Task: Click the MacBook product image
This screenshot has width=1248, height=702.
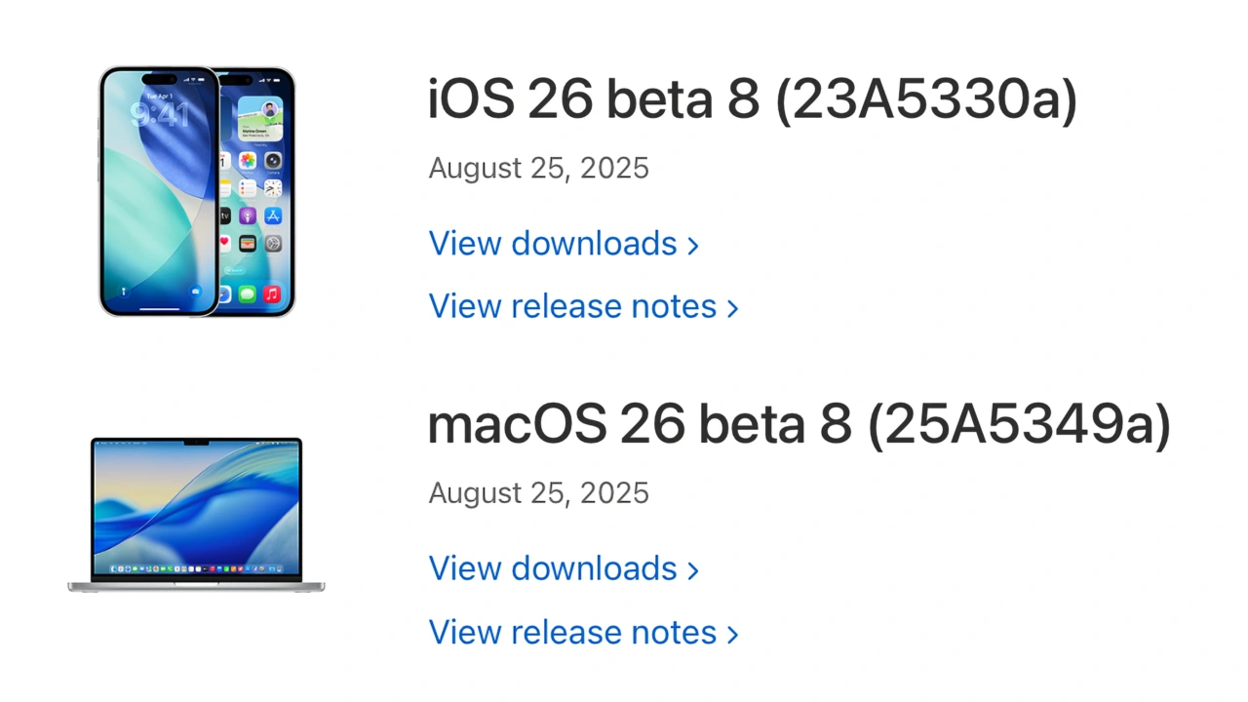Action: tap(196, 514)
